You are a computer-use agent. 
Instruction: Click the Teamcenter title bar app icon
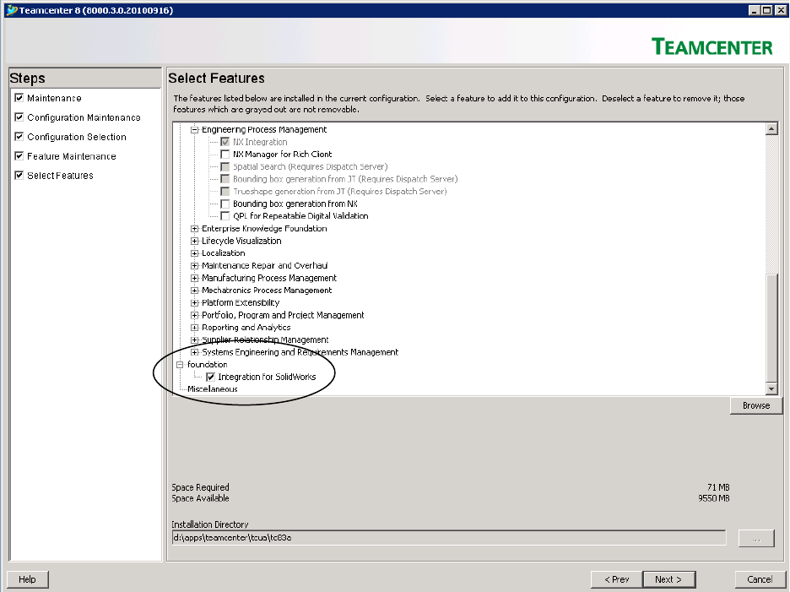click(11, 10)
